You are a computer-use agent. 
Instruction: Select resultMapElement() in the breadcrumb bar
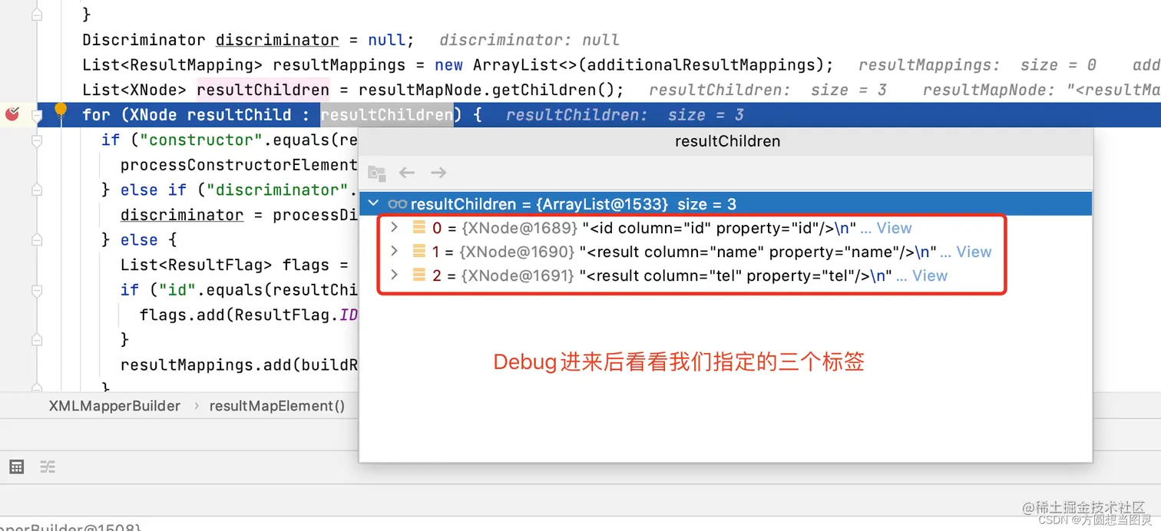coord(277,406)
